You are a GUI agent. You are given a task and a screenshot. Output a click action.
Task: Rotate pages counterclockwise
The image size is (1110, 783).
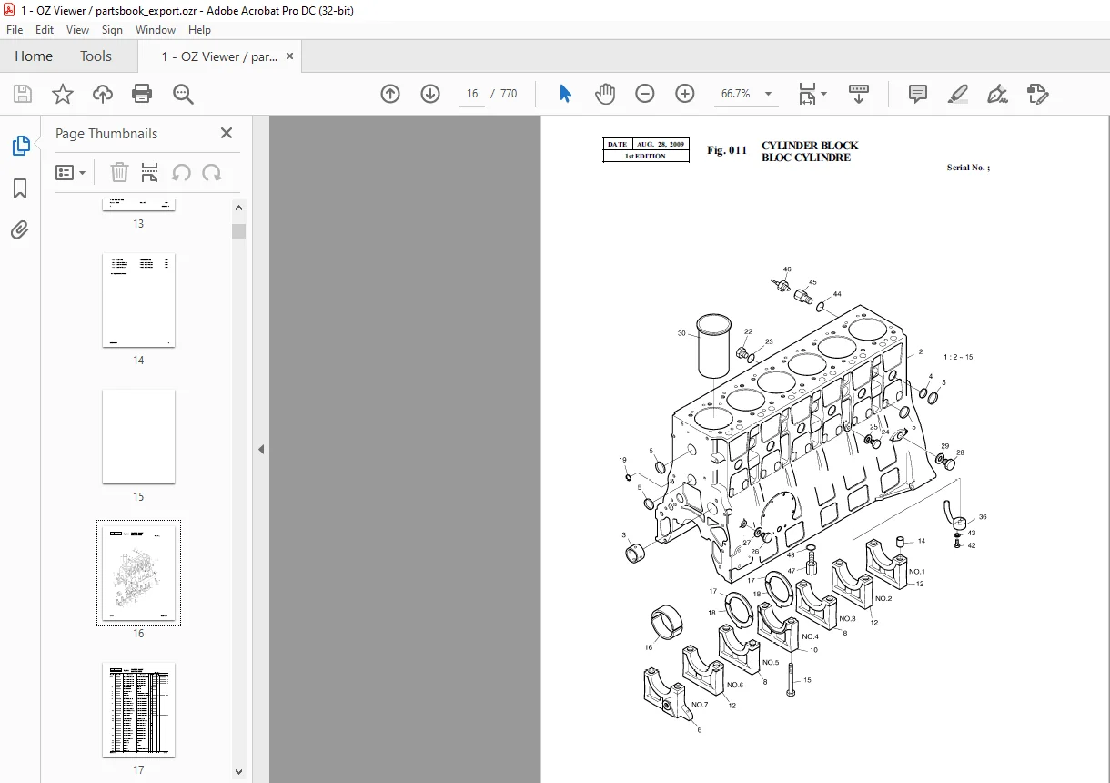(181, 172)
